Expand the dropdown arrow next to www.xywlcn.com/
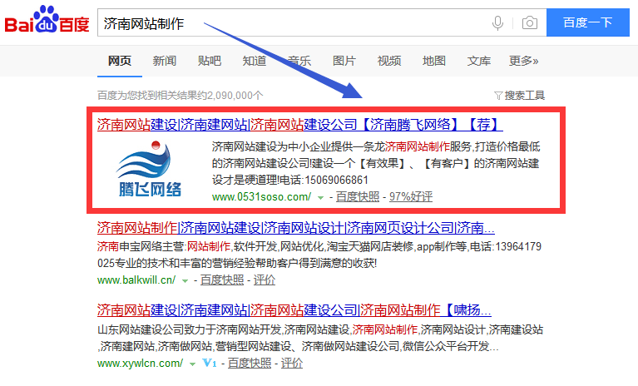This screenshot has height=386, width=638. pyautogui.click(x=192, y=364)
